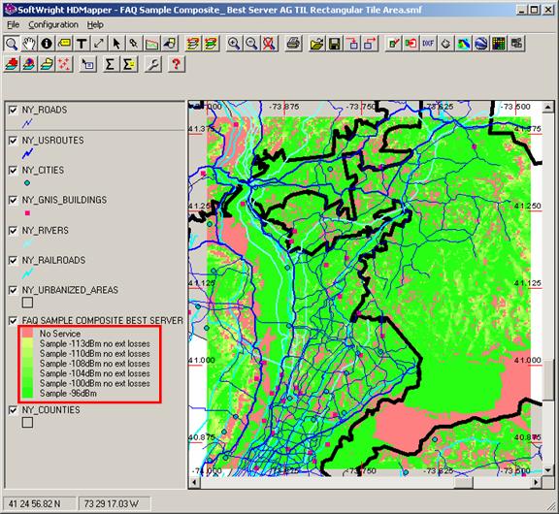559x514 pixels.
Task: Select the yellow label tag tool
Action: point(64,44)
